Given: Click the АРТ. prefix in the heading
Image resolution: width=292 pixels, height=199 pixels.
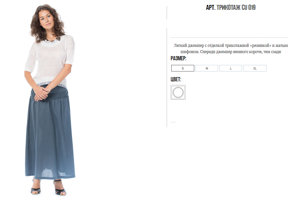Looking at the screenshot, I should (x=211, y=8).
